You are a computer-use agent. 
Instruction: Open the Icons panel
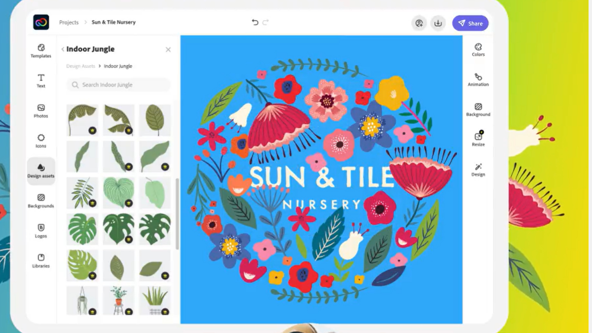41,141
